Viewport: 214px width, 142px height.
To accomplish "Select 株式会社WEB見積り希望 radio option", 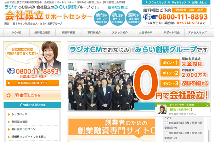I will coord(166,122).
